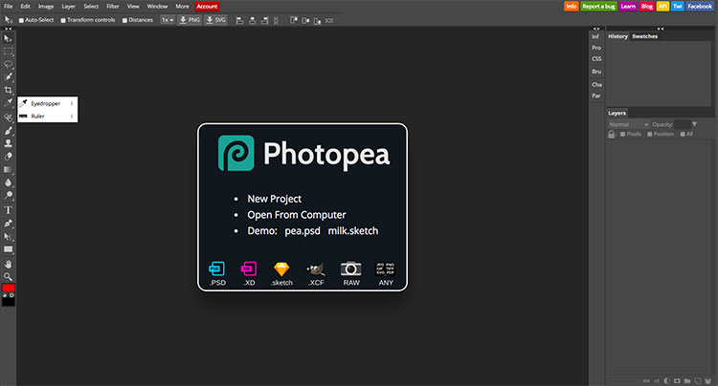Image resolution: width=718 pixels, height=386 pixels.
Task: Select the Blur droplet tool
Action: point(8,182)
